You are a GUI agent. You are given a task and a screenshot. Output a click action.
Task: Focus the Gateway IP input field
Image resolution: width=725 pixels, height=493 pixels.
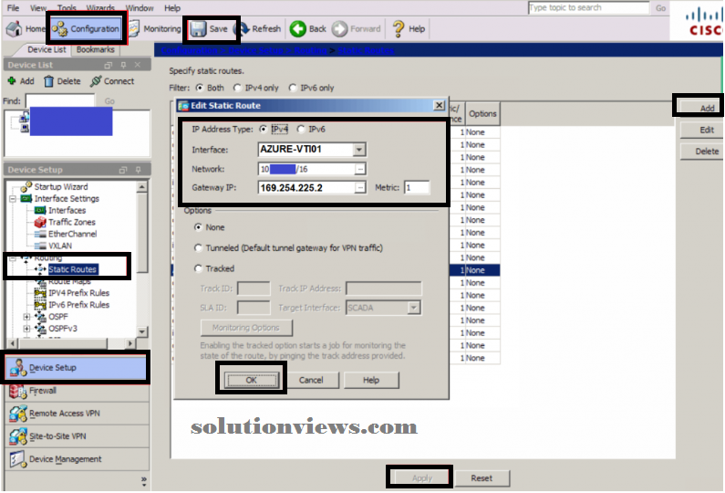306,188
